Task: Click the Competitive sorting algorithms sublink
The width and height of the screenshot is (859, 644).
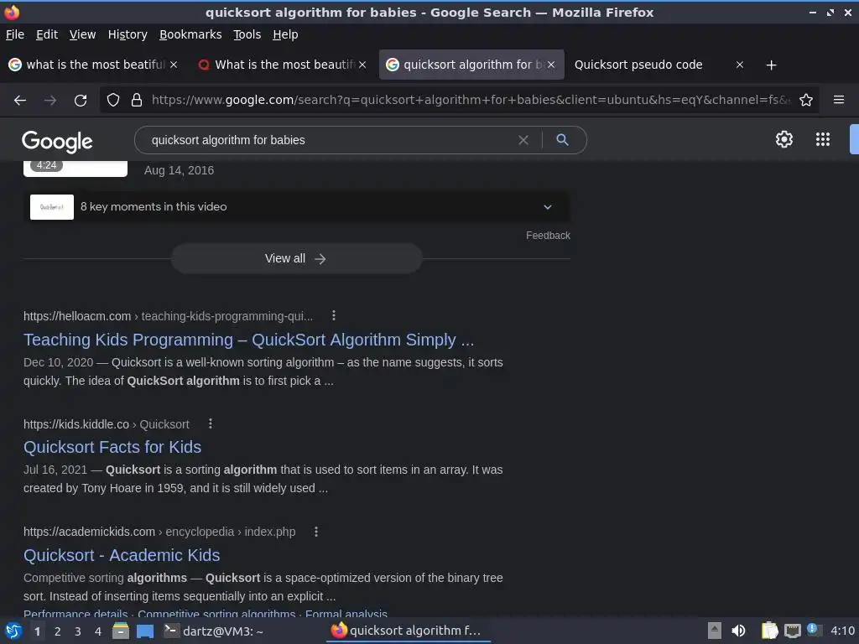Action: pyautogui.click(x=216, y=615)
